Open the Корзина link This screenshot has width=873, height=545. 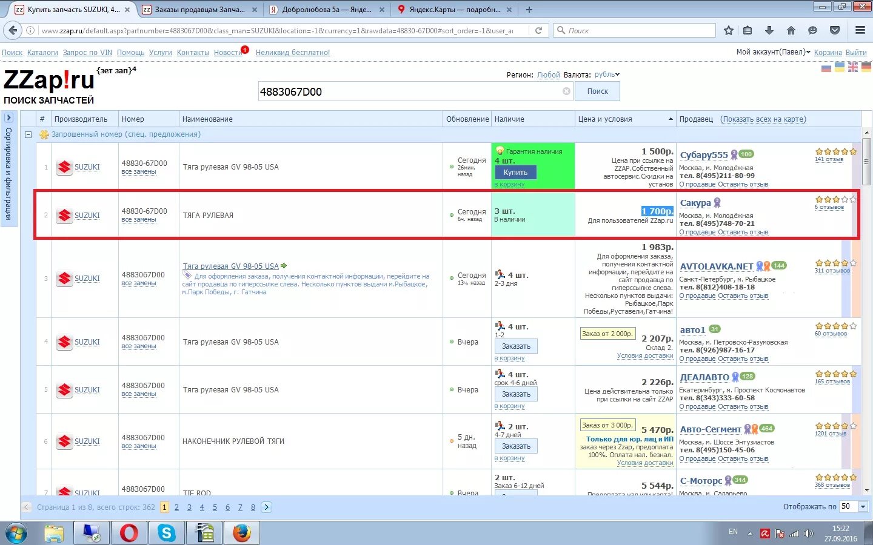pos(828,53)
